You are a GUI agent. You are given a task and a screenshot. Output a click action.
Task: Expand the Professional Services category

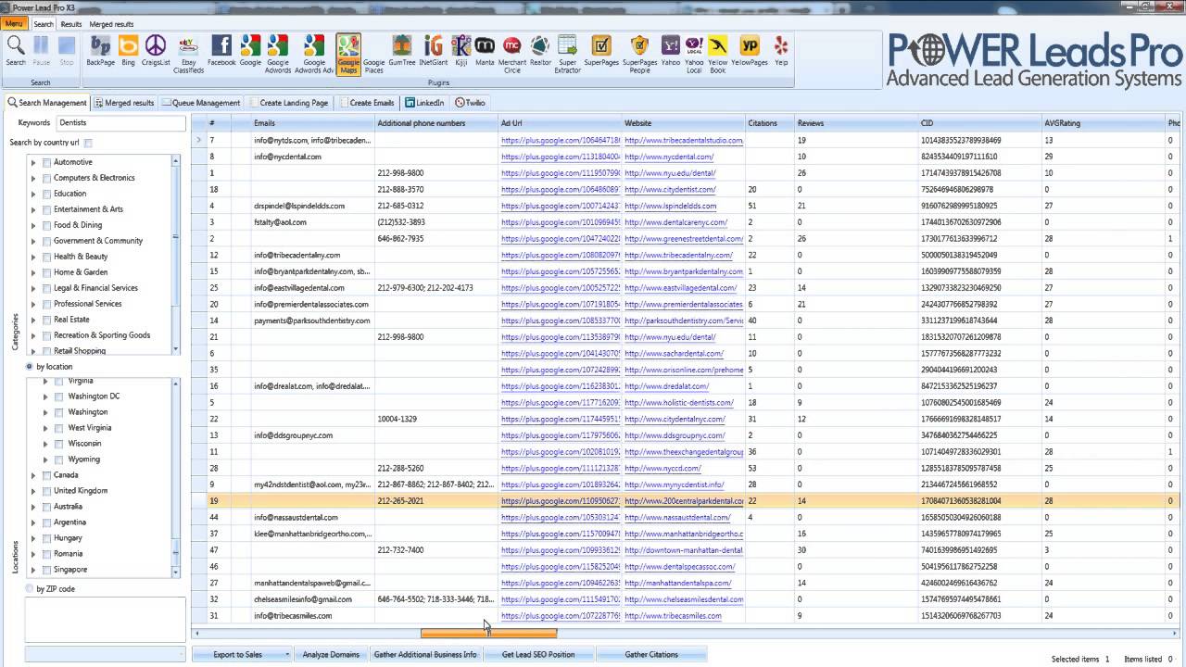[x=33, y=304]
